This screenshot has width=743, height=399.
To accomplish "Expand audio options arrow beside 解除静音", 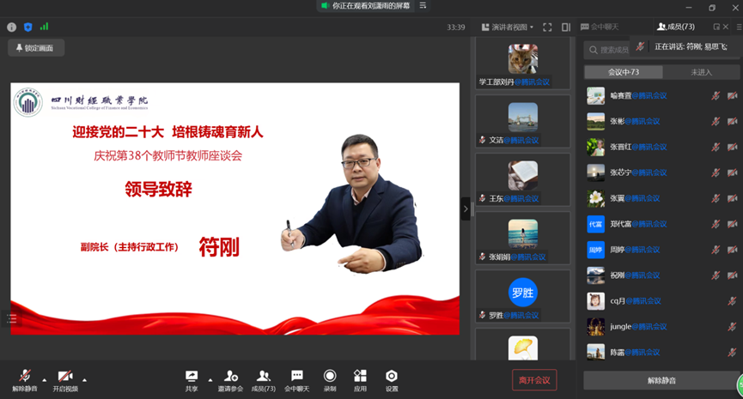I will (45, 378).
